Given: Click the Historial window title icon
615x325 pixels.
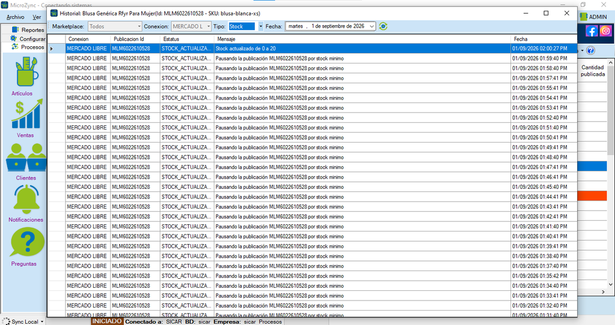Looking at the screenshot, I should coord(54,13).
